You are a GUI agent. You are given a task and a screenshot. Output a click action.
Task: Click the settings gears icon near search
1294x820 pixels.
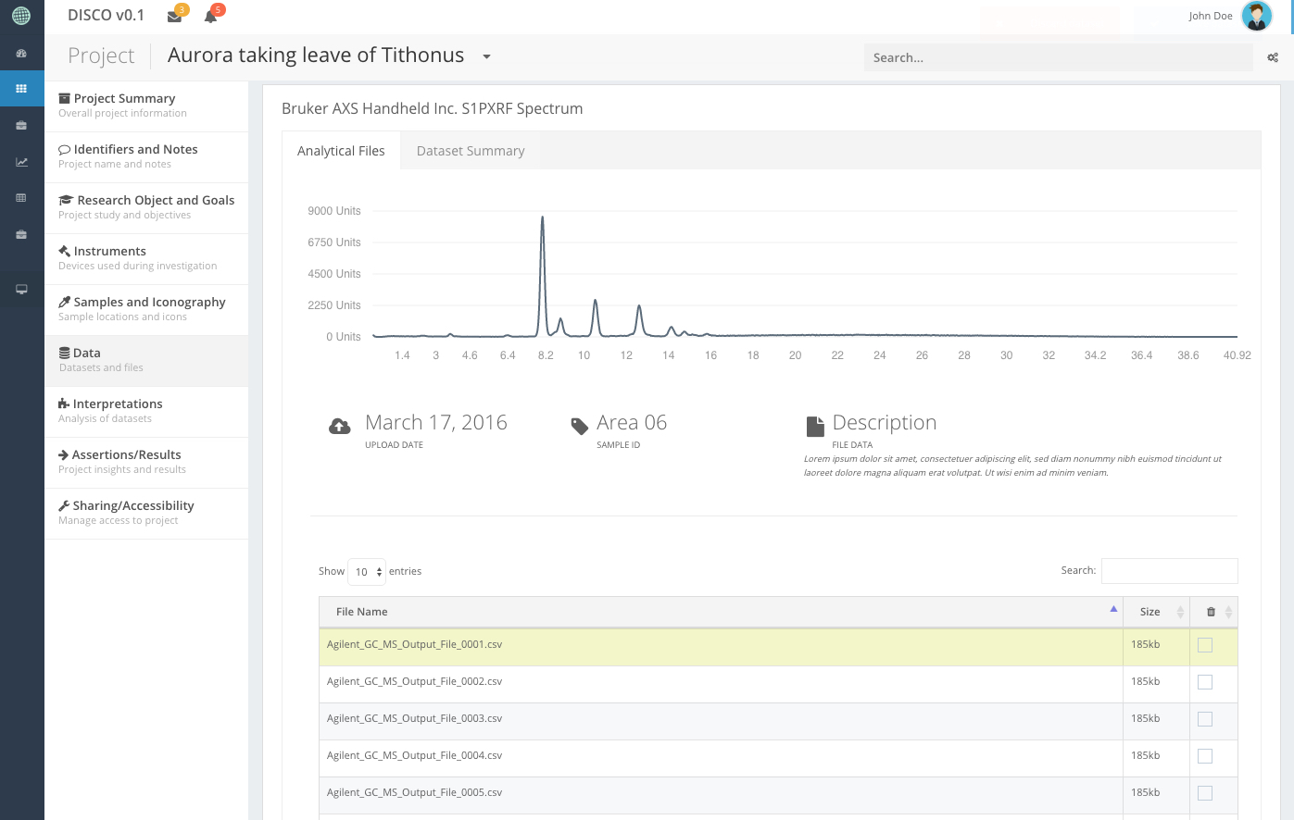(x=1273, y=57)
